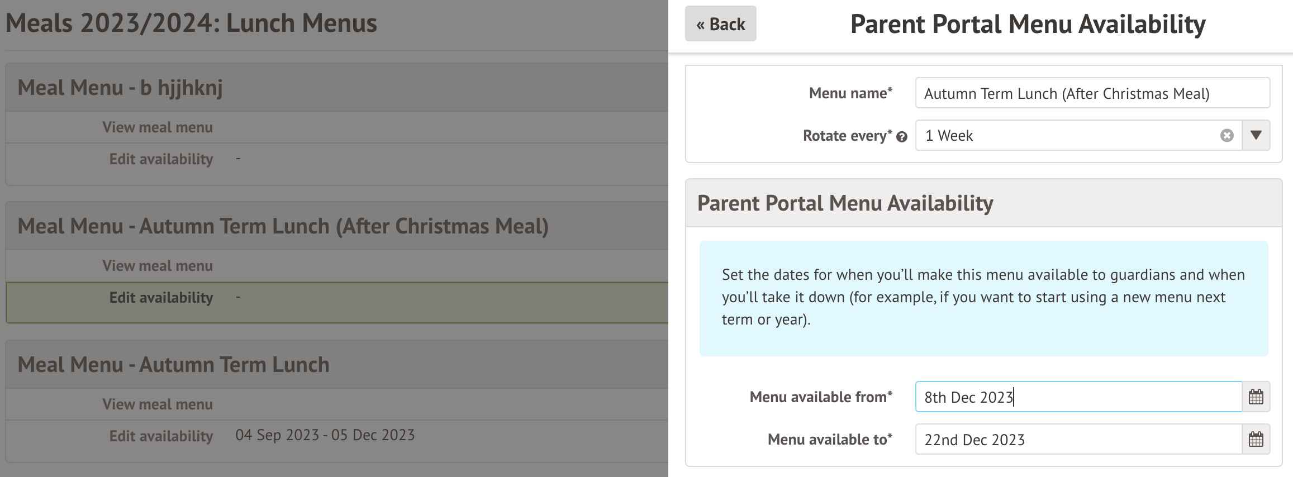The height and width of the screenshot is (477, 1293).
Task: Clear the Rotate every selection
Action: (1227, 136)
